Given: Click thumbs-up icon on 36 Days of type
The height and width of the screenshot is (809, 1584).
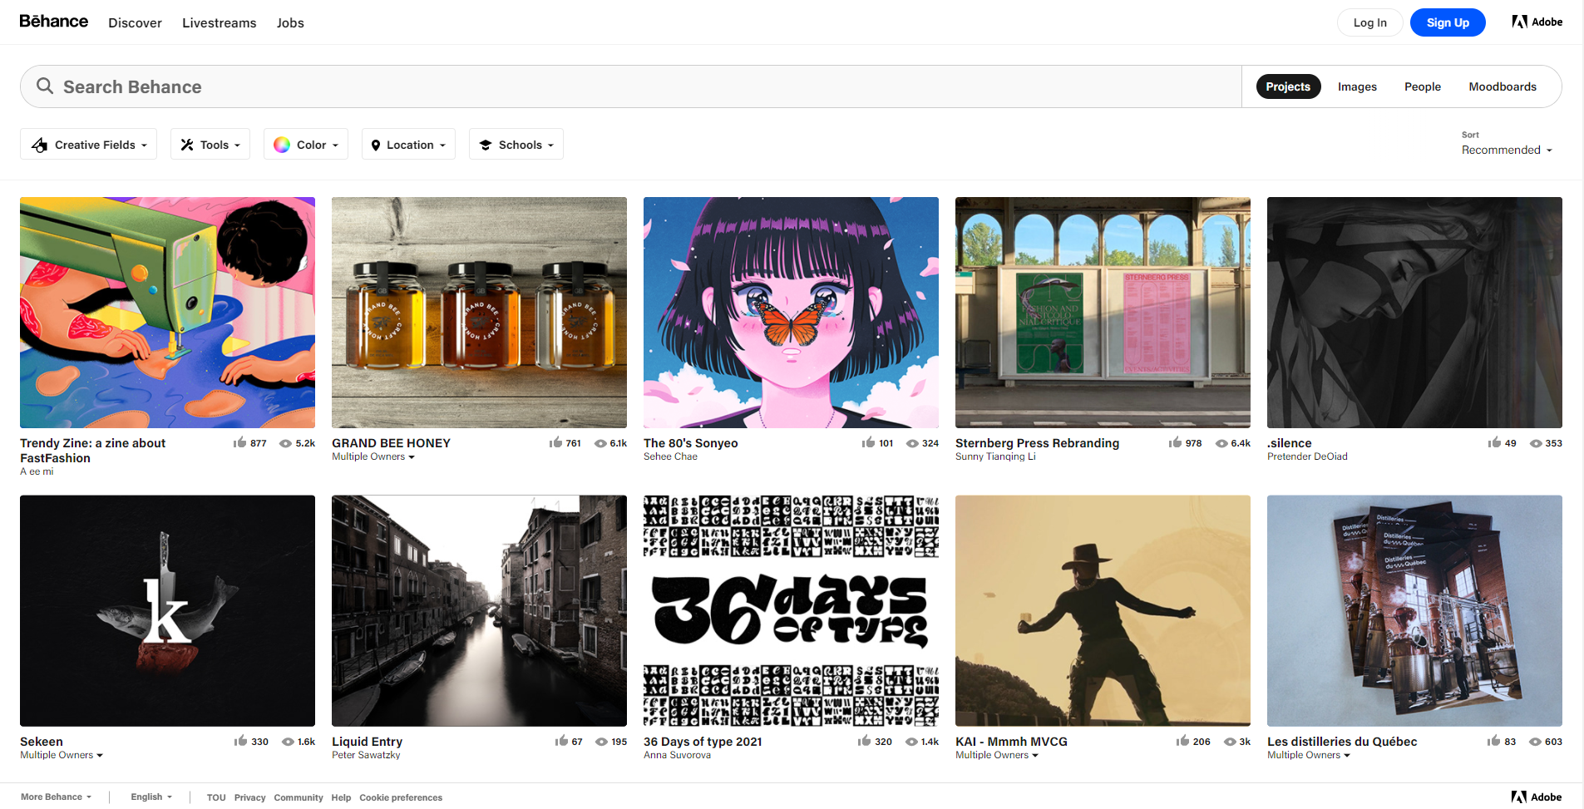Looking at the screenshot, I should pos(864,741).
